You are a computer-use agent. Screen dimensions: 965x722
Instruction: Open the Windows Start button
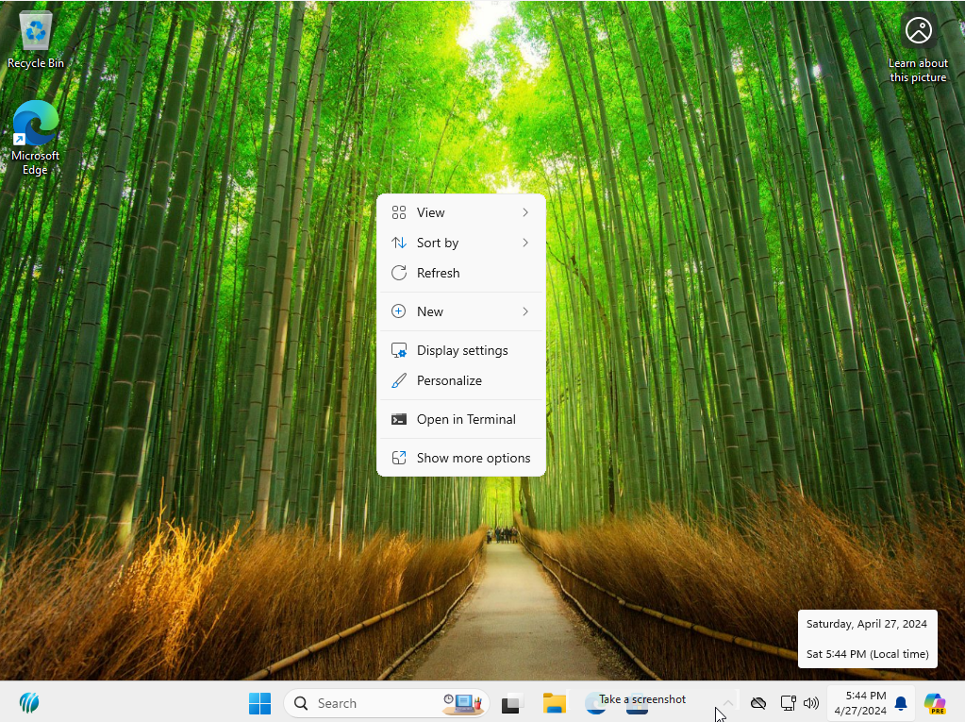click(259, 703)
